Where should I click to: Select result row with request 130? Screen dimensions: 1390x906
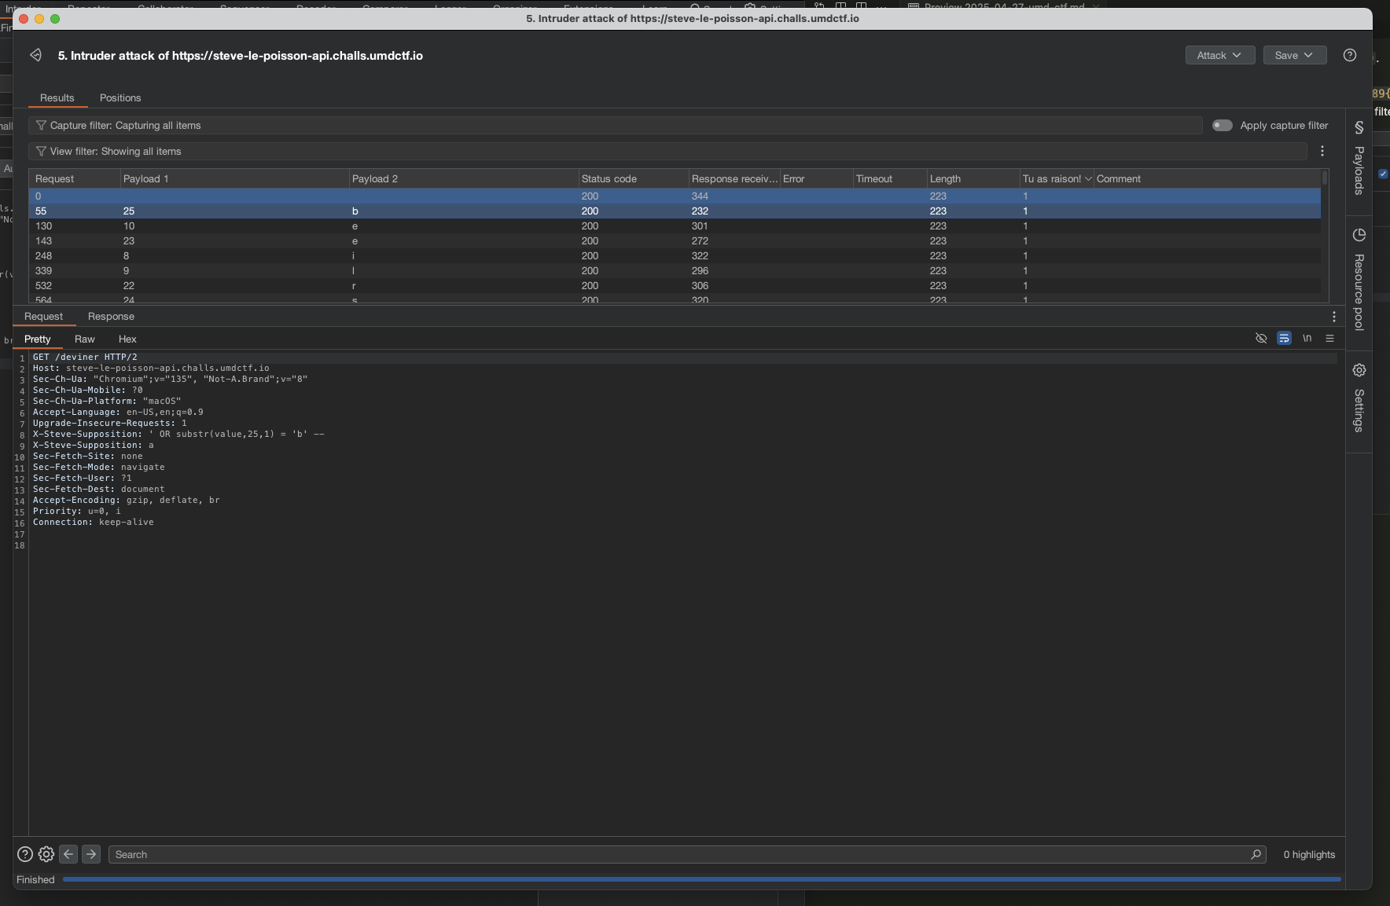coord(675,226)
